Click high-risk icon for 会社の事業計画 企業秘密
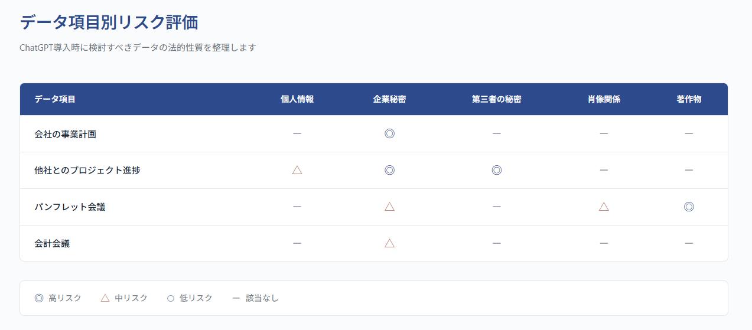The width and height of the screenshot is (752, 330). pyautogui.click(x=389, y=133)
